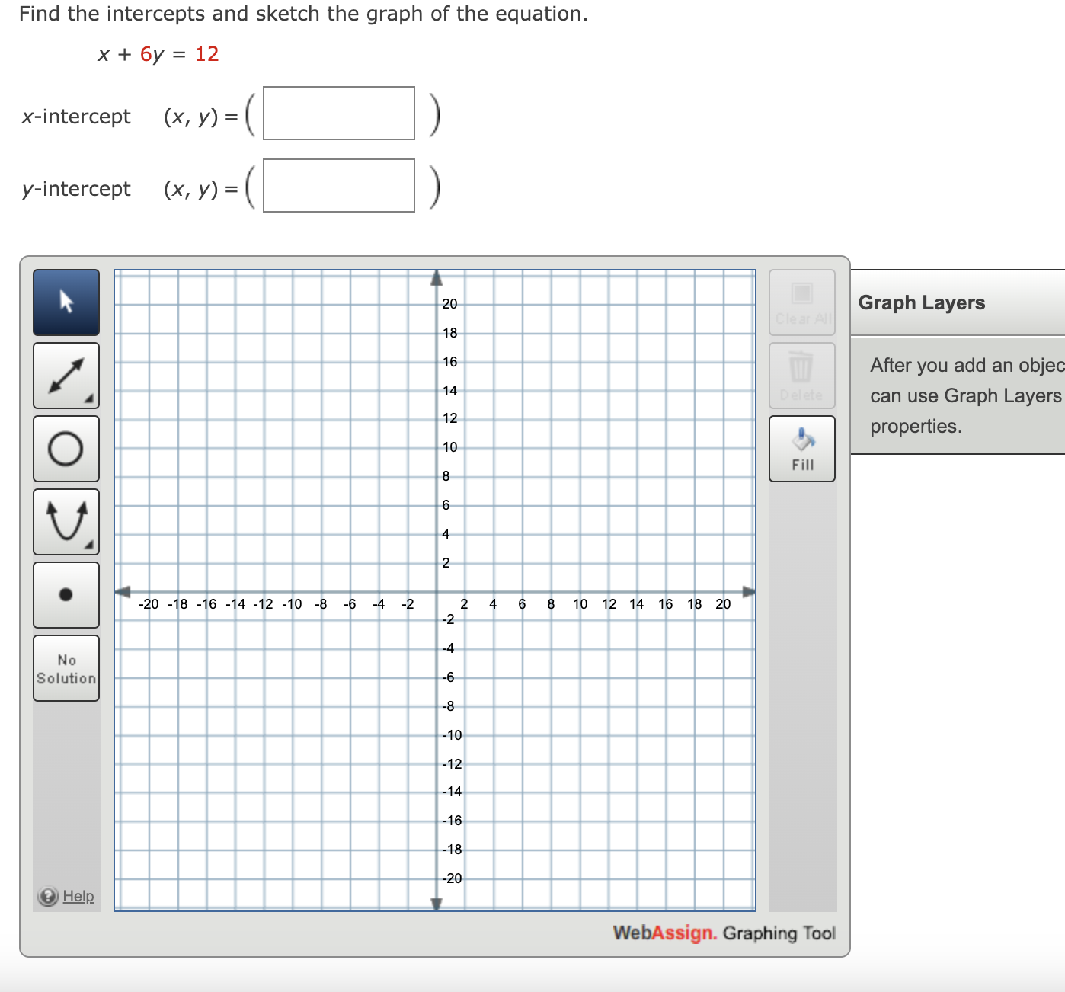
Task: Click the y-intercept answer box
Action: click(337, 187)
